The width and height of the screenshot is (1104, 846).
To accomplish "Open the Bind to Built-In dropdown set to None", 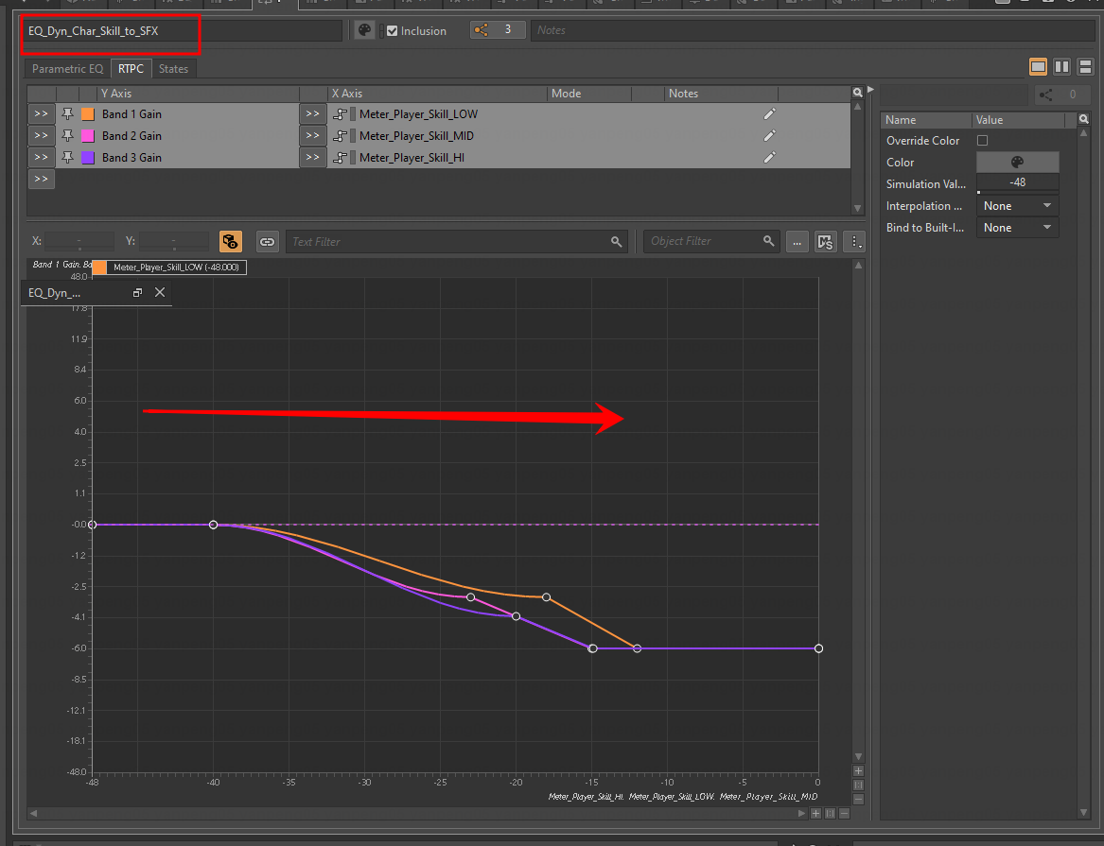I will click(1017, 228).
